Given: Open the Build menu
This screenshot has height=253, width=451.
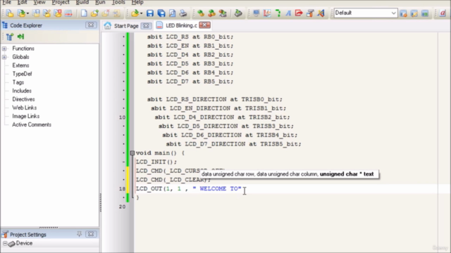Looking at the screenshot, I should click(x=82, y=2).
